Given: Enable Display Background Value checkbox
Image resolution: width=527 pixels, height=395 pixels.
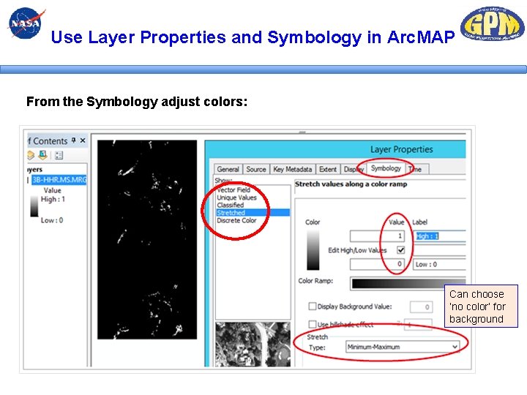Looking at the screenshot, I should coord(313,306).
